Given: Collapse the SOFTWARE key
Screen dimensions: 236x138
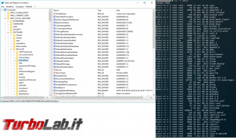Looking at the screenshot, I should 8,32.
